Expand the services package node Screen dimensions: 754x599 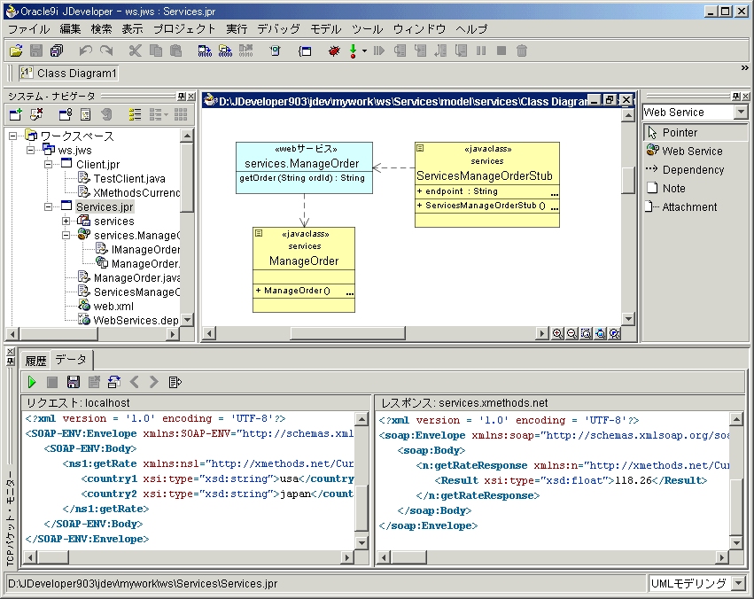(x=66, y=222)
